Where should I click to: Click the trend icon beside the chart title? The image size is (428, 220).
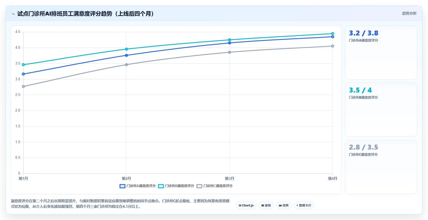click(x=13, y=14)
